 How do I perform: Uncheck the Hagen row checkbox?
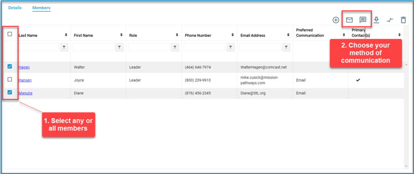10,67
